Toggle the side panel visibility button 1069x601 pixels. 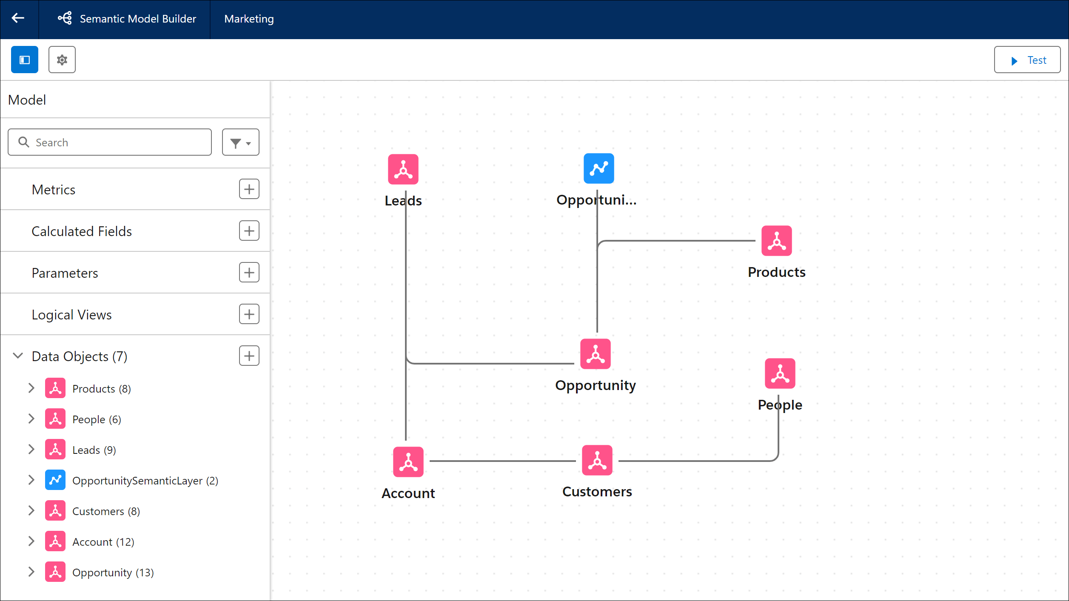(x=25, y=60)
